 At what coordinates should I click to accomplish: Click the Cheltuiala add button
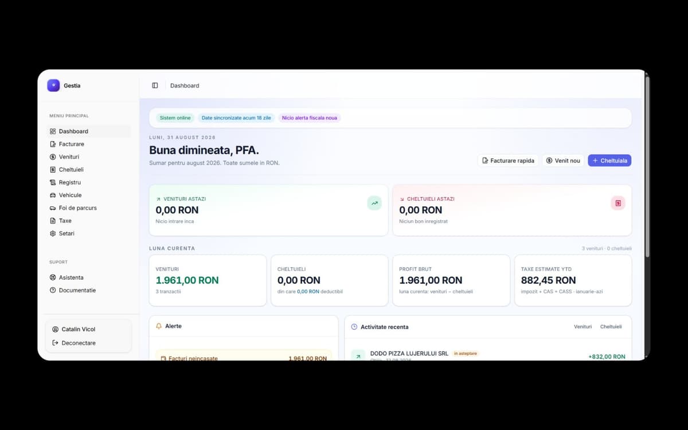point(609,161)
